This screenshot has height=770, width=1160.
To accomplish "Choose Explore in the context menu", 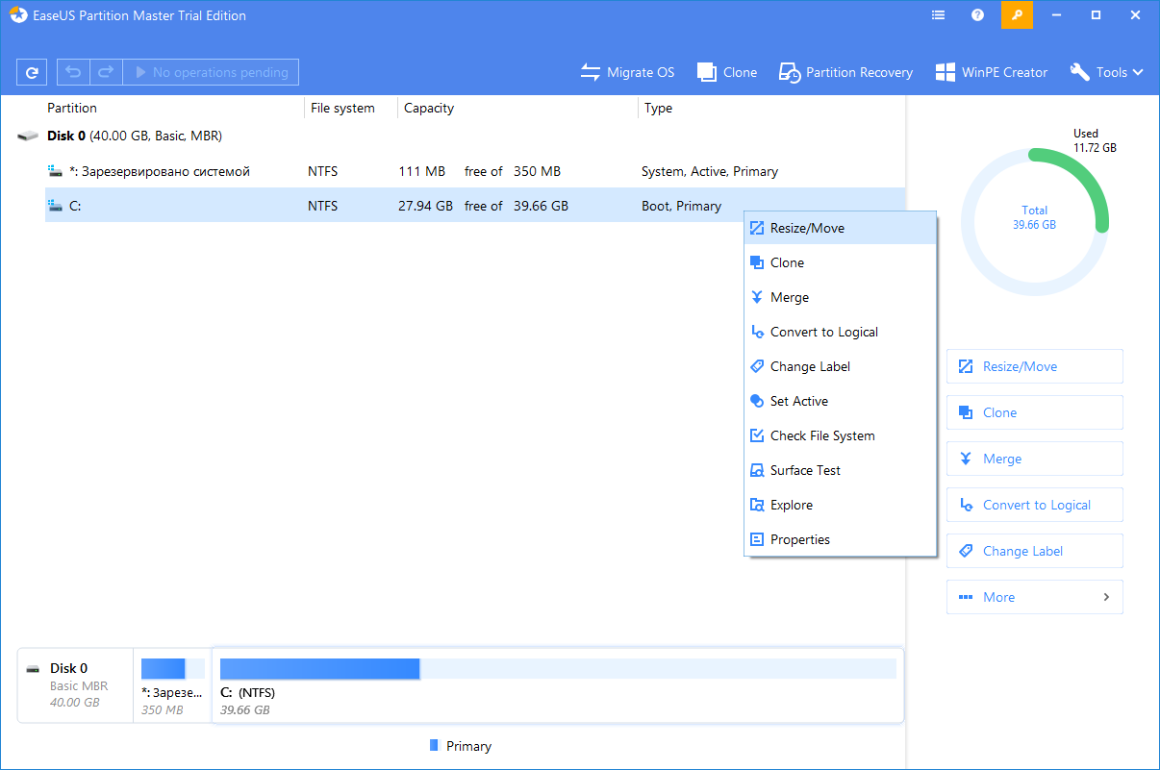I will 841,505.
